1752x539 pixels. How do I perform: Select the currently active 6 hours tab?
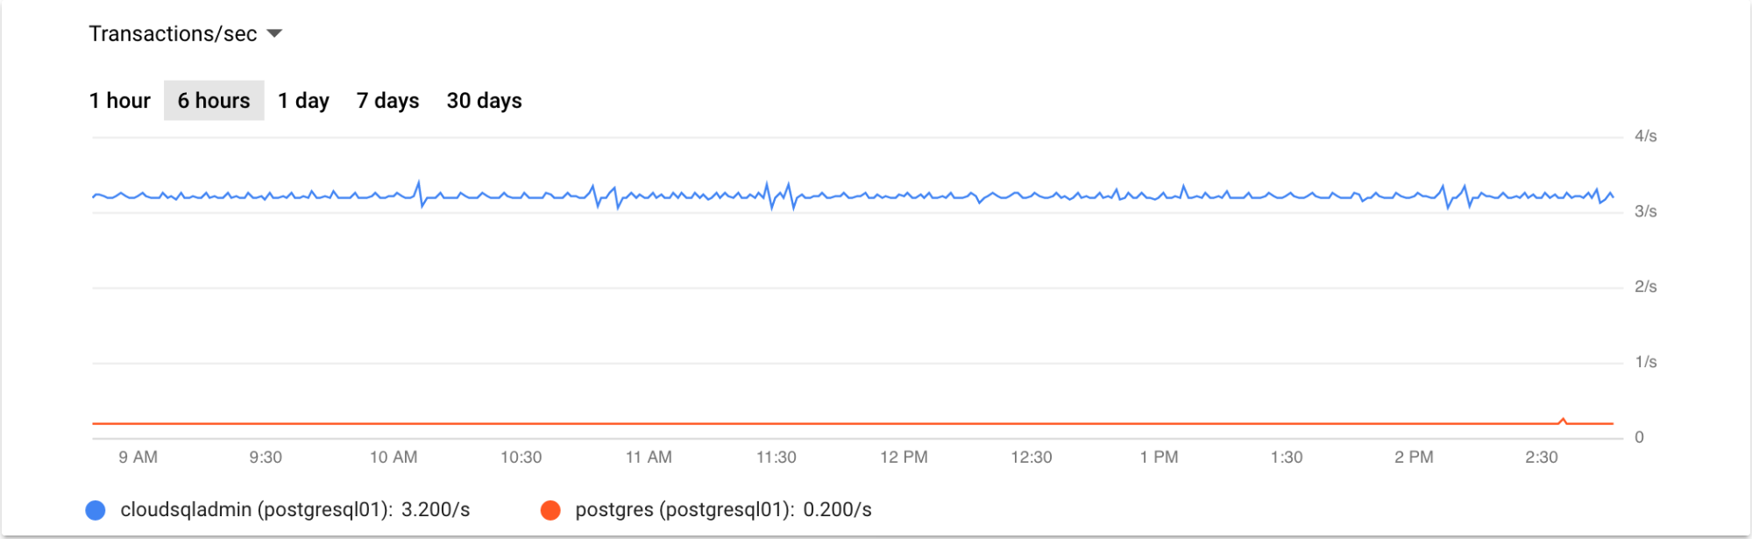213,100
